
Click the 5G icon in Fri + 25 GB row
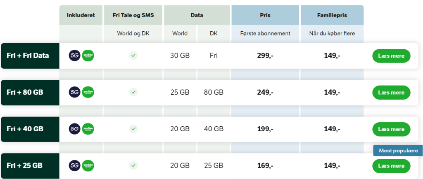coord(75,165)
